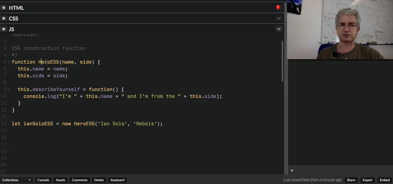Click 'this.side = side;' on line 7

(x=43, y=76)
